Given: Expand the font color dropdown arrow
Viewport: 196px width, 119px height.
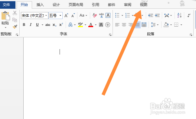Looking at the screenshot, I should point(96,25).
